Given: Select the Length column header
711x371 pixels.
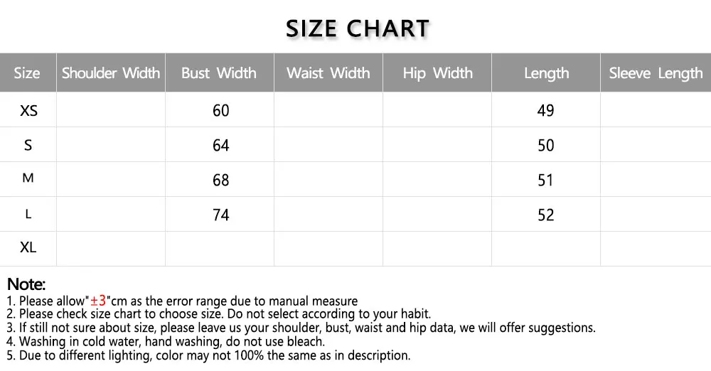Looking at the screenshot, I should (x=546, y=73).
